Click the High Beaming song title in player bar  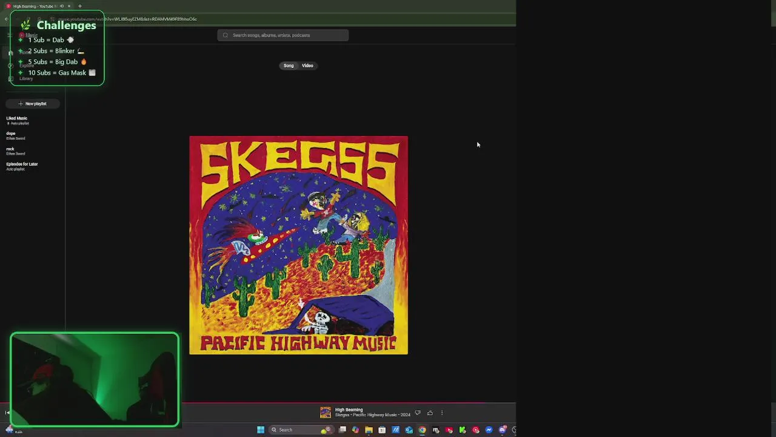point(349,410)
